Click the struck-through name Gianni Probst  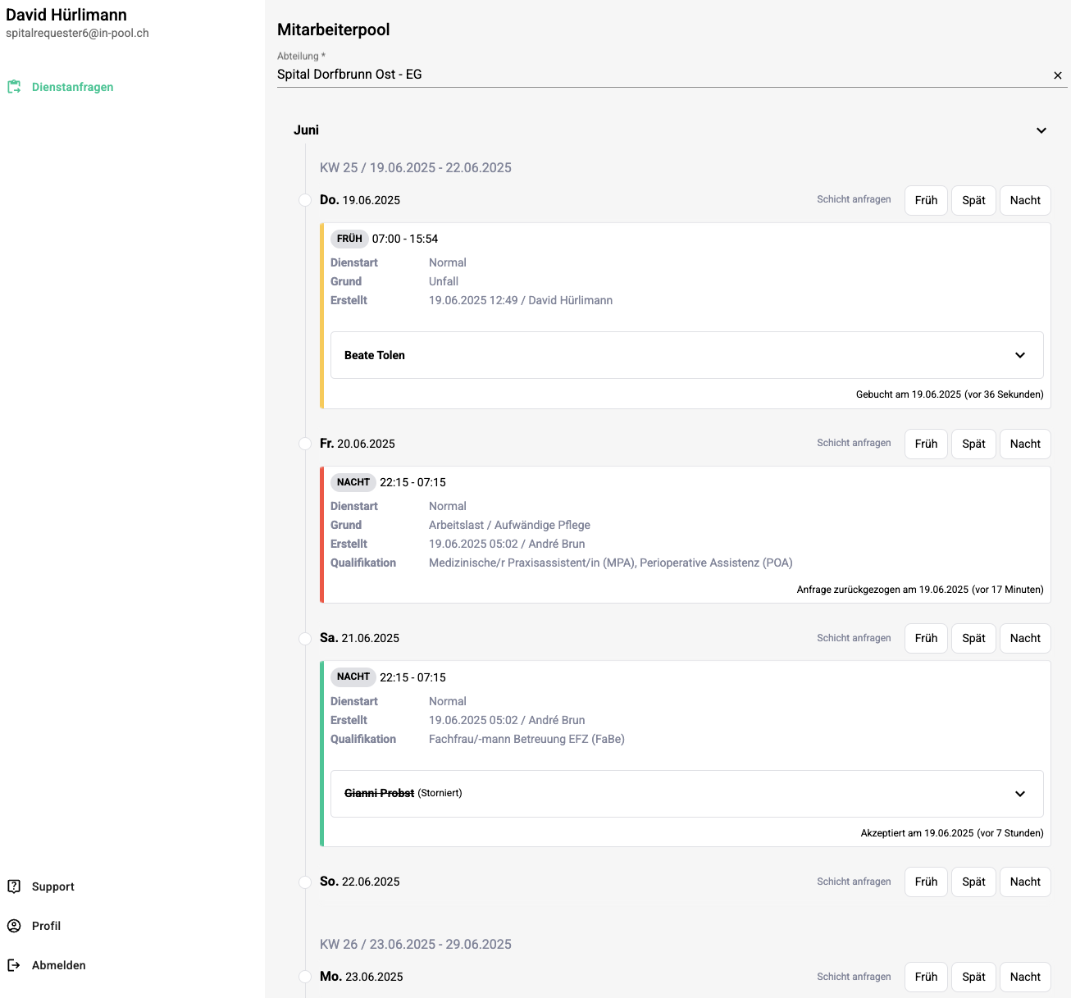(379, 793)
